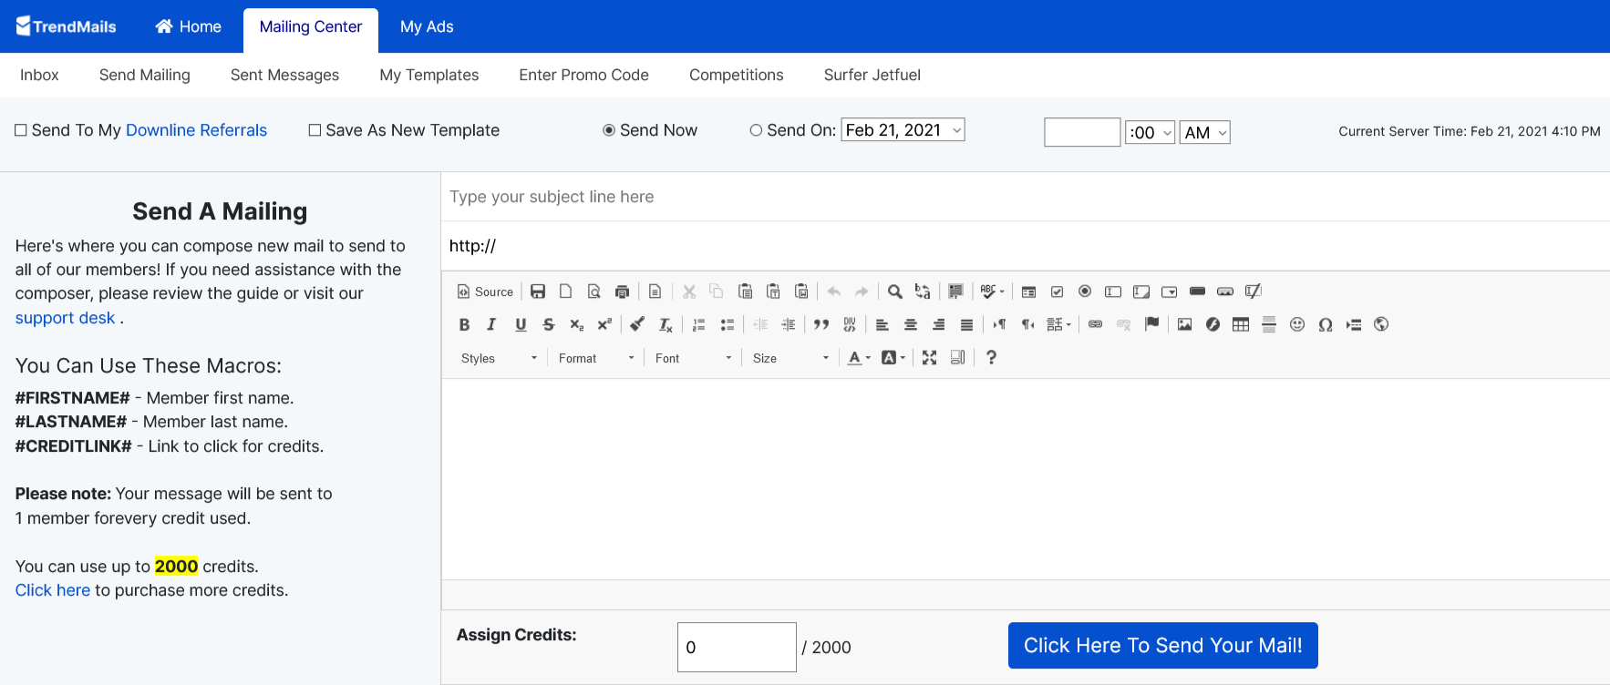
Task: Maximize the editor with the fullscreen icon
Action: click(x=929, y=358)
